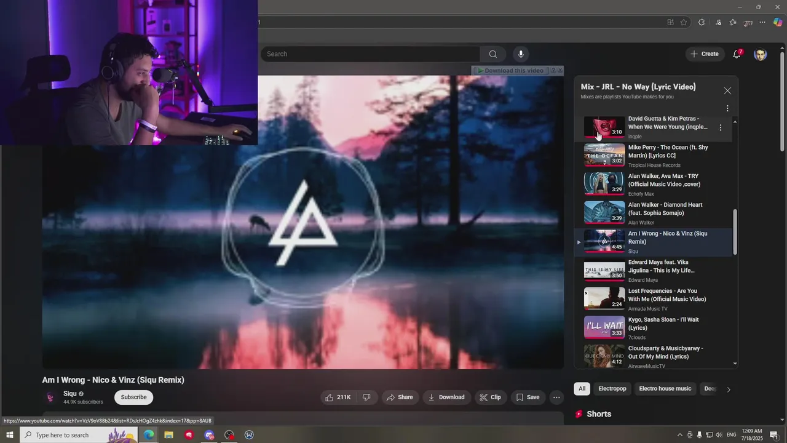
Task: Click the microphone icon in system tray
Action: point(699,435)
